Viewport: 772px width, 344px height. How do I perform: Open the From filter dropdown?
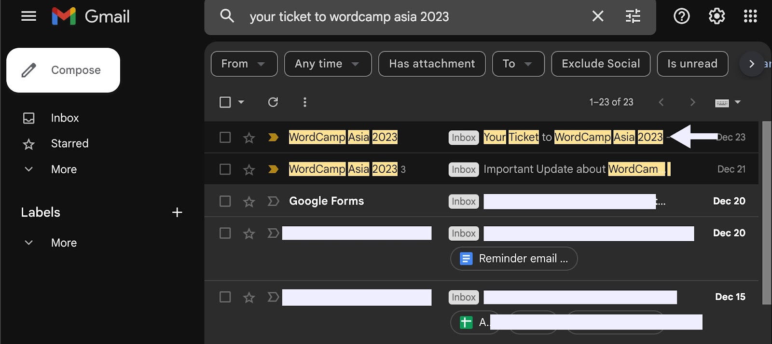[x=244, y=64]
